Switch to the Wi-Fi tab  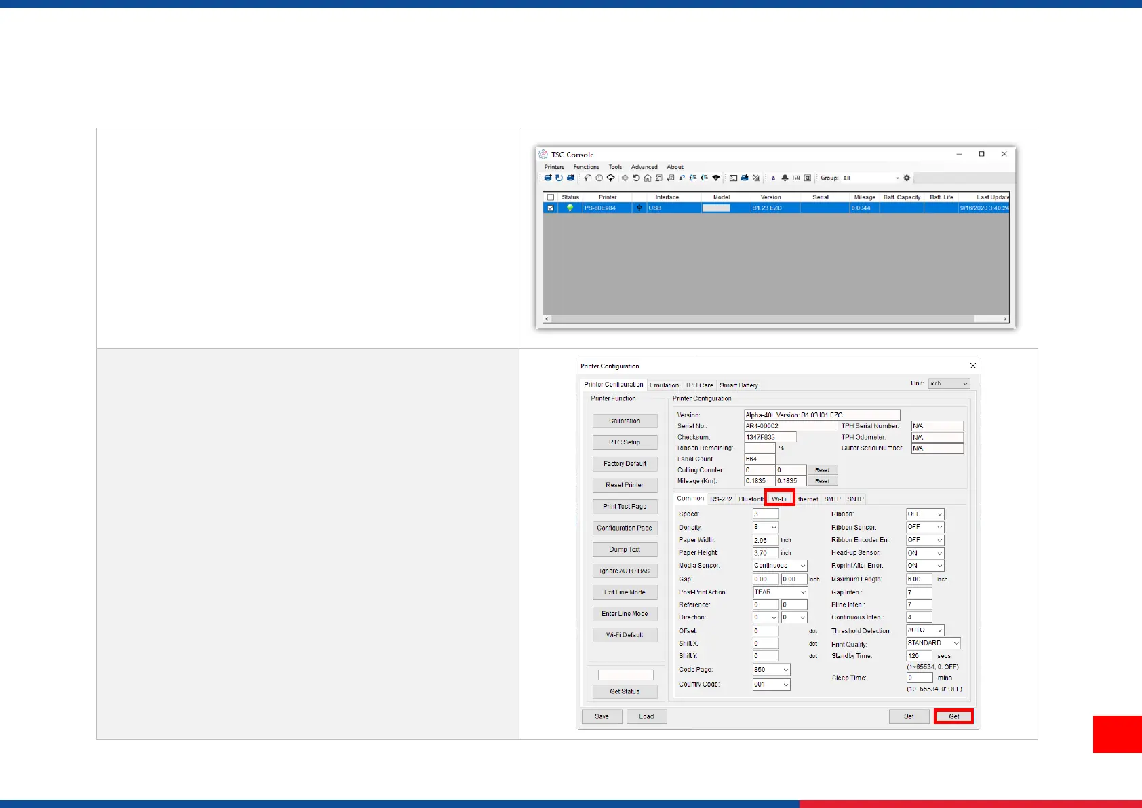coord(779,499)
